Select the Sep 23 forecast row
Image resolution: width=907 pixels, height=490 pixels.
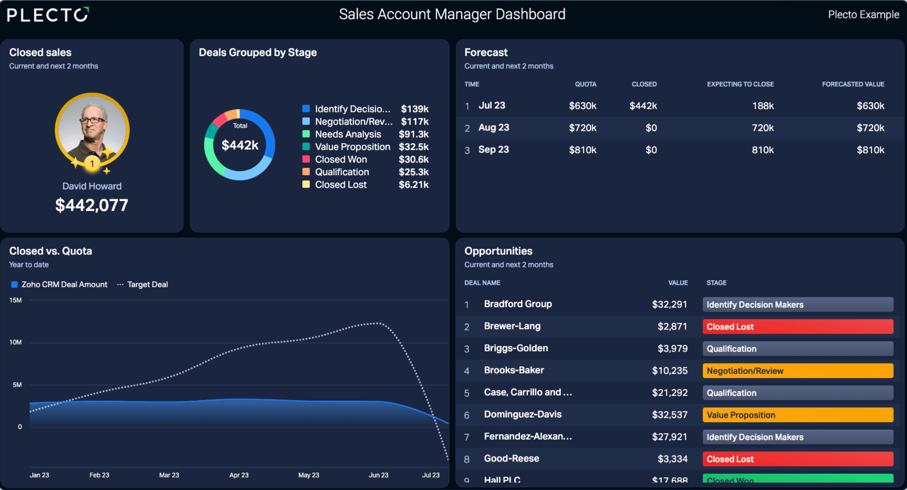pyautogui.click(x=679, y=150)
